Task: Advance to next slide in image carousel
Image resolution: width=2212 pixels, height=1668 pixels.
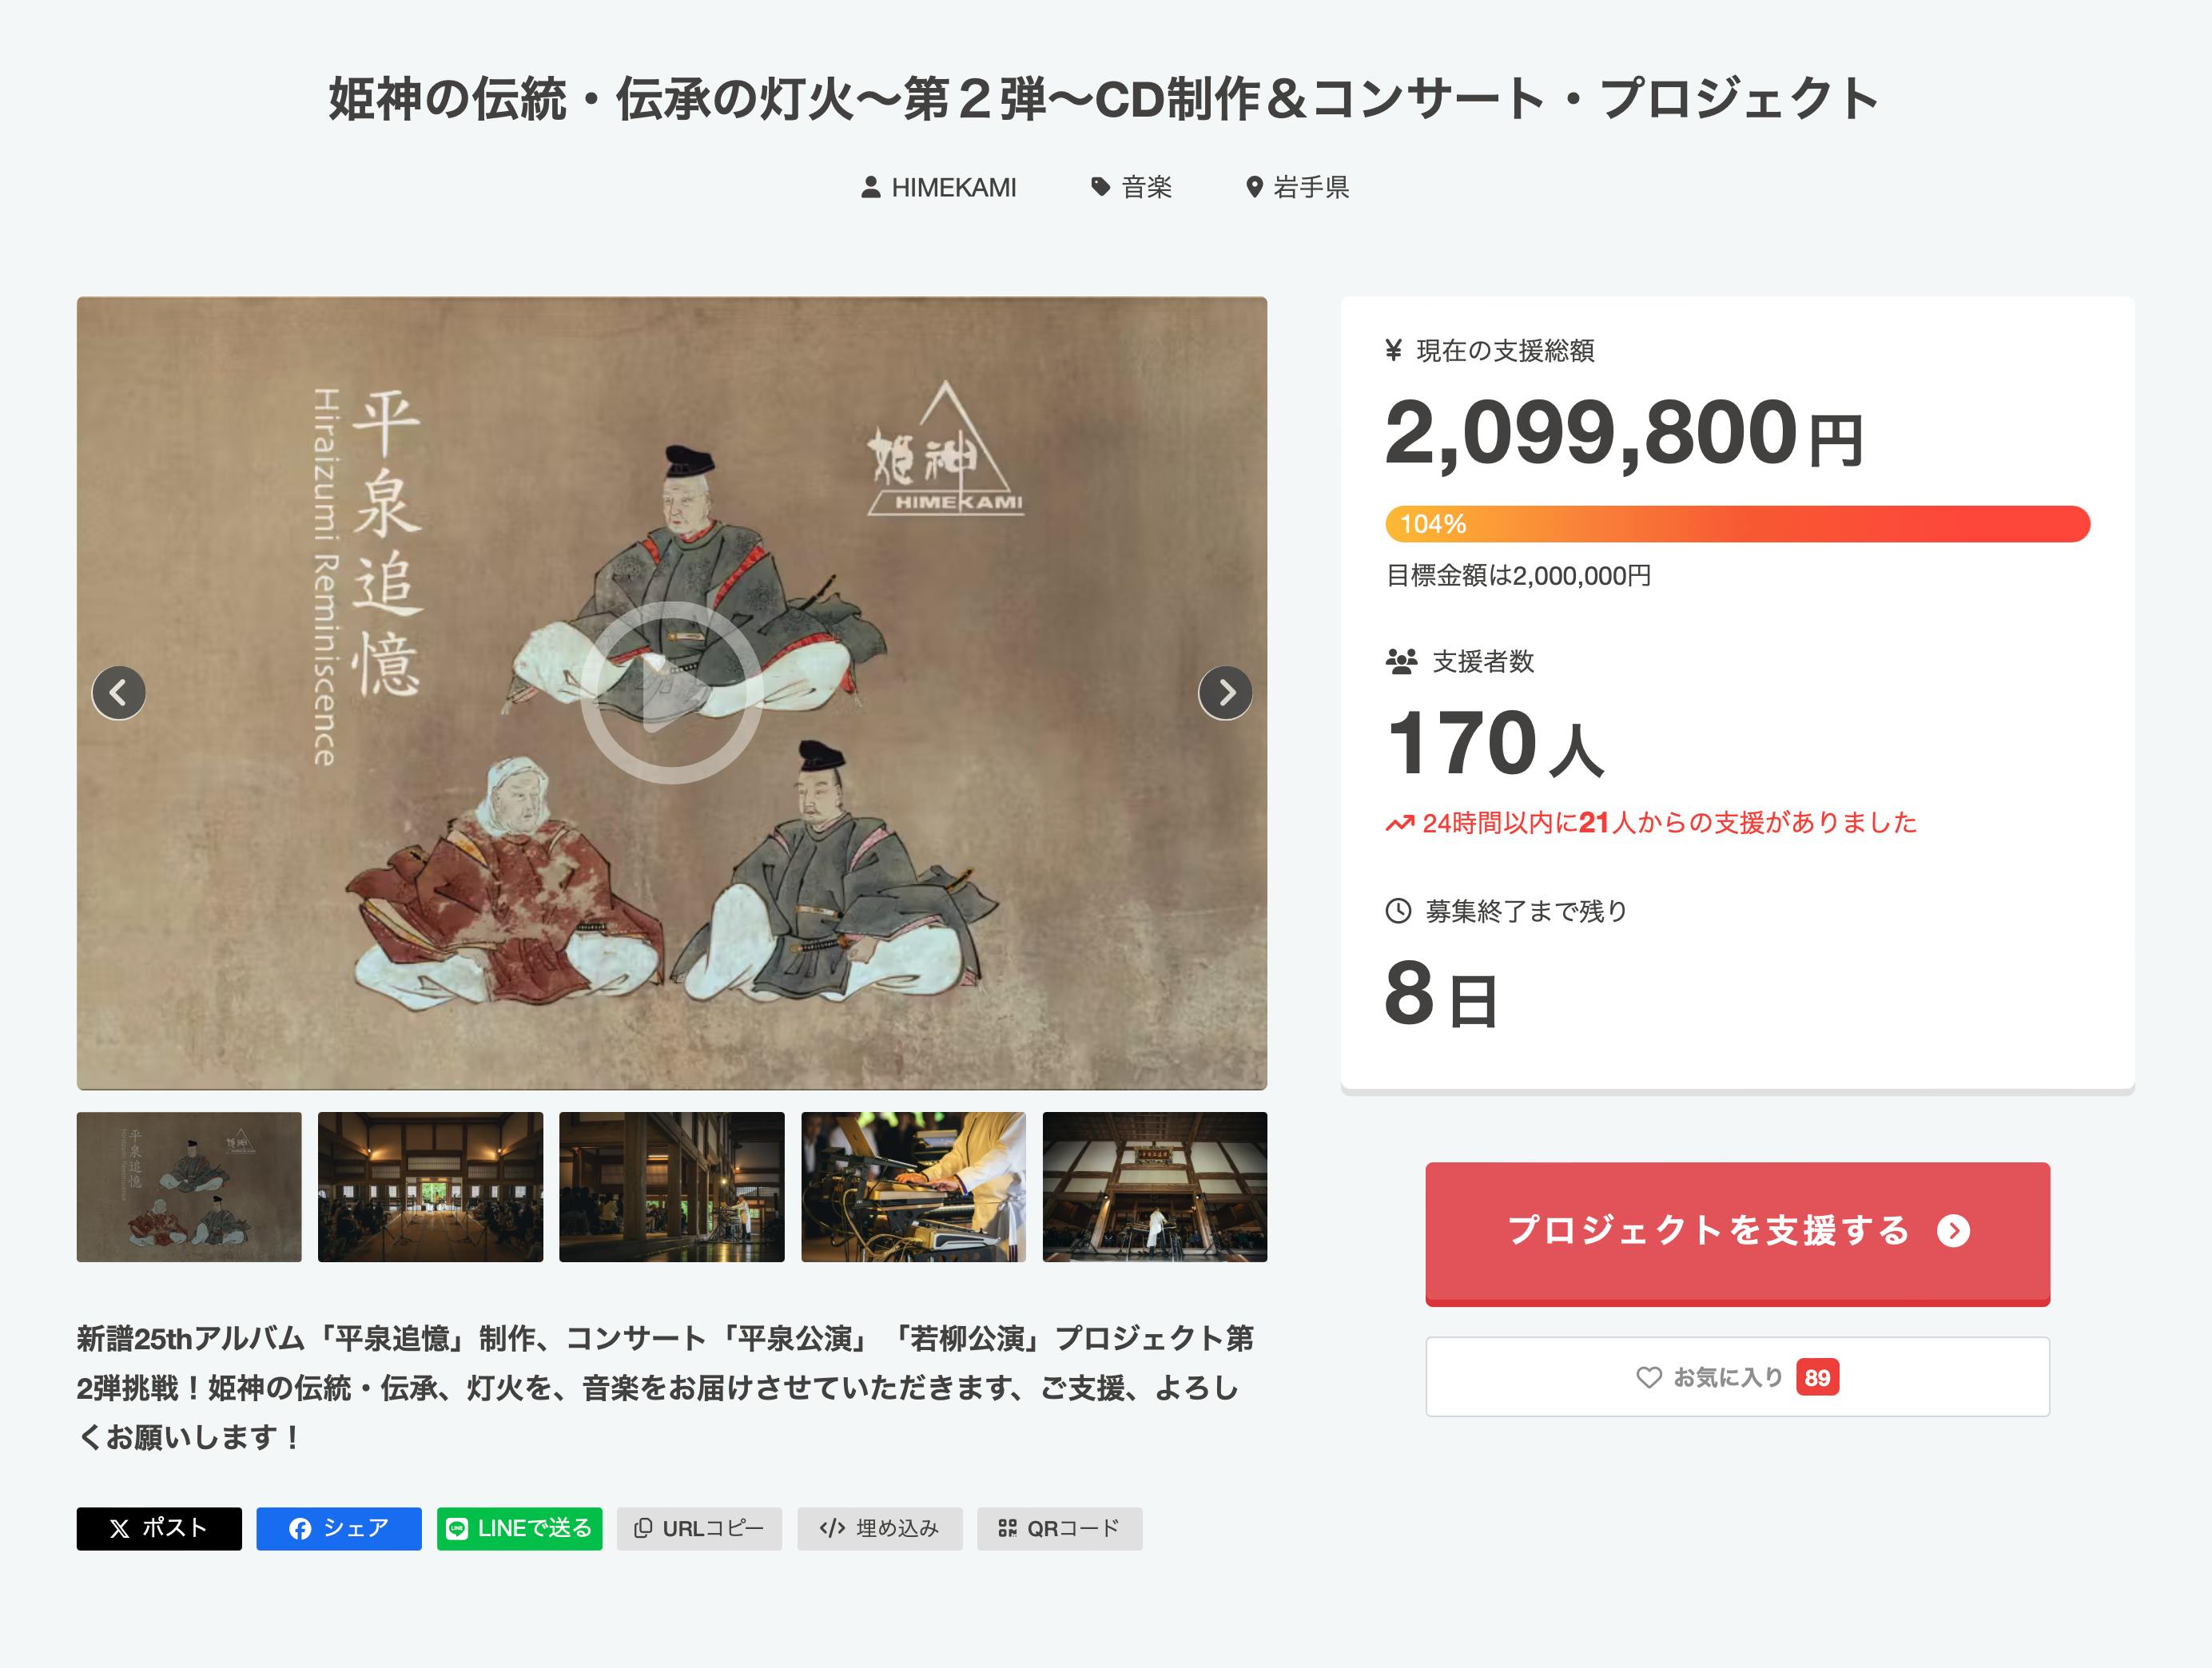Action: pyautogui.click(x=1225, y=693)
